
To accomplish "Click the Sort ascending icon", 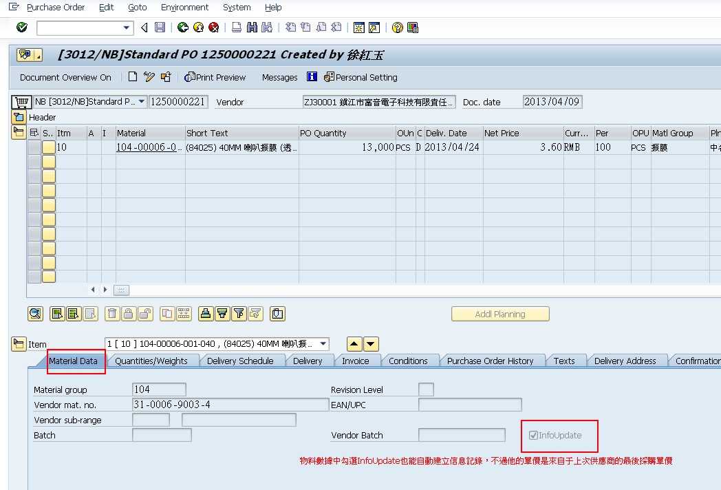I will (206, 314).
